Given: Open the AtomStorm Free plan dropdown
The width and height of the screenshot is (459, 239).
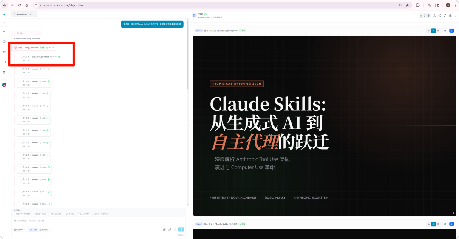Looking at the screenshot, I should (x=24, y=14).
